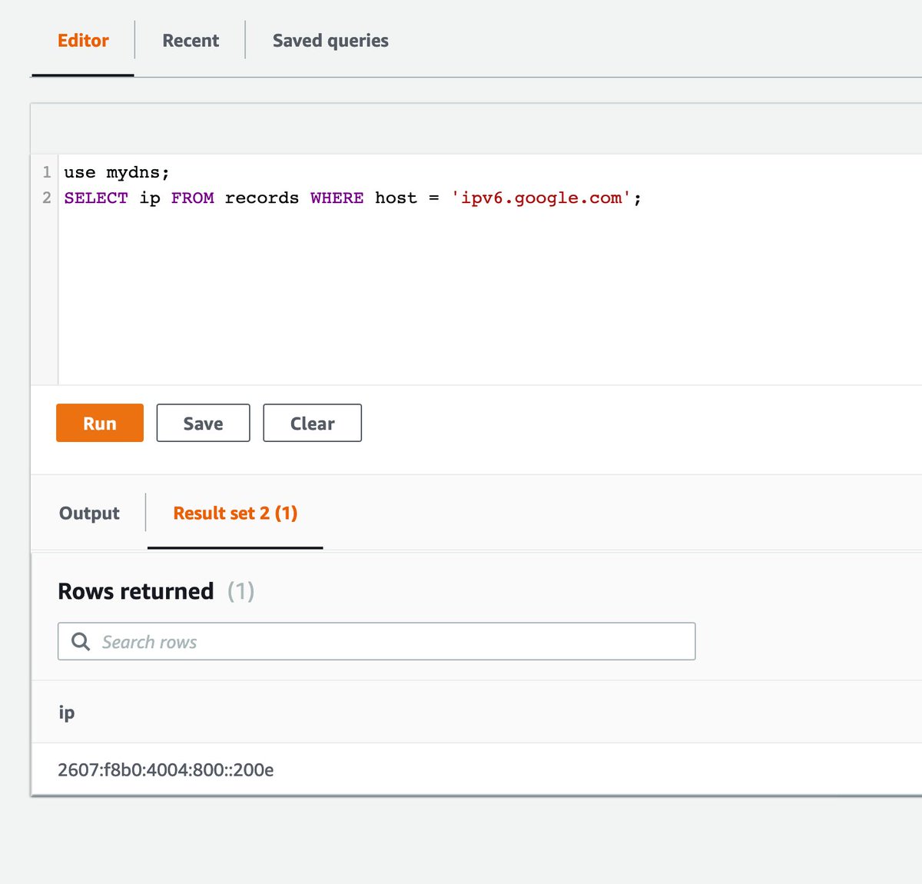The image size is (922, 884).
Task: Click the magnifier icon in search rows
Action: [80, 641]
